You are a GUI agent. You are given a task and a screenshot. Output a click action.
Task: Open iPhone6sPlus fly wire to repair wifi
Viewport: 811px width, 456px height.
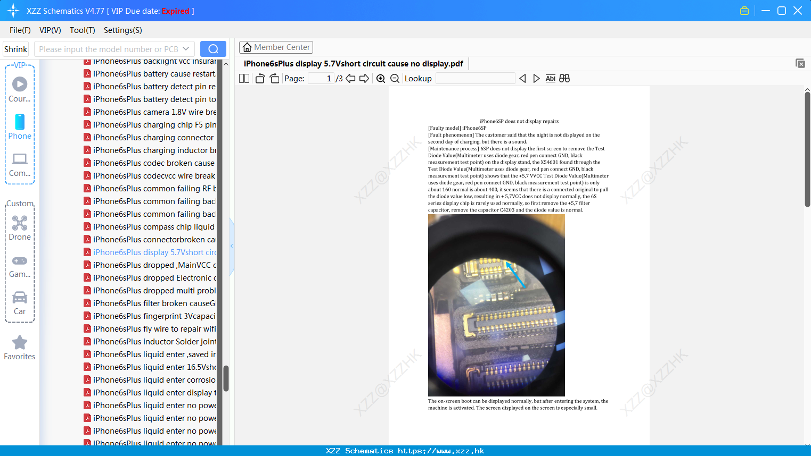150,329
